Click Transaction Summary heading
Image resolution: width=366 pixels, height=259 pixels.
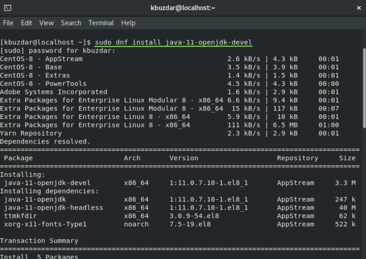[39, 241]
